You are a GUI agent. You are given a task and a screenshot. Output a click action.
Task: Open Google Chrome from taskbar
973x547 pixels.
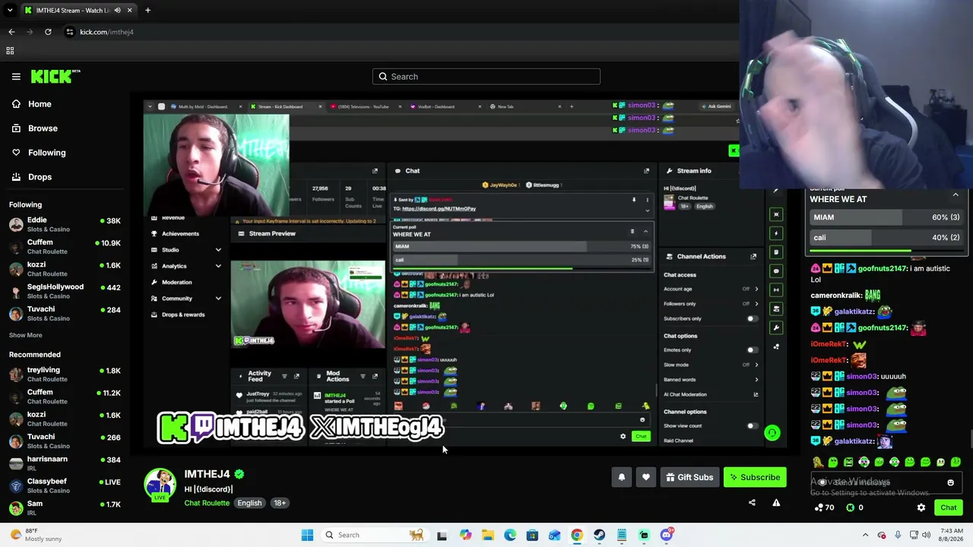pos(577,535)
